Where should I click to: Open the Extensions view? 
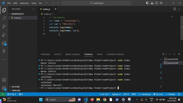click(x=4, y=43)
